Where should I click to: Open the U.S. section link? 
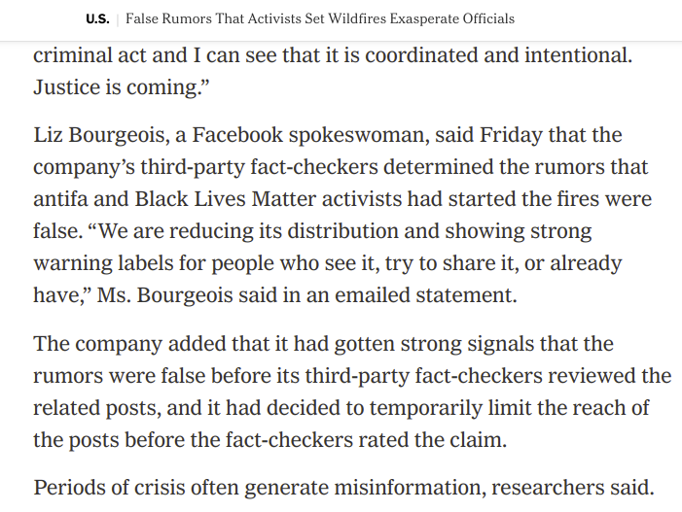coord(97,19)
